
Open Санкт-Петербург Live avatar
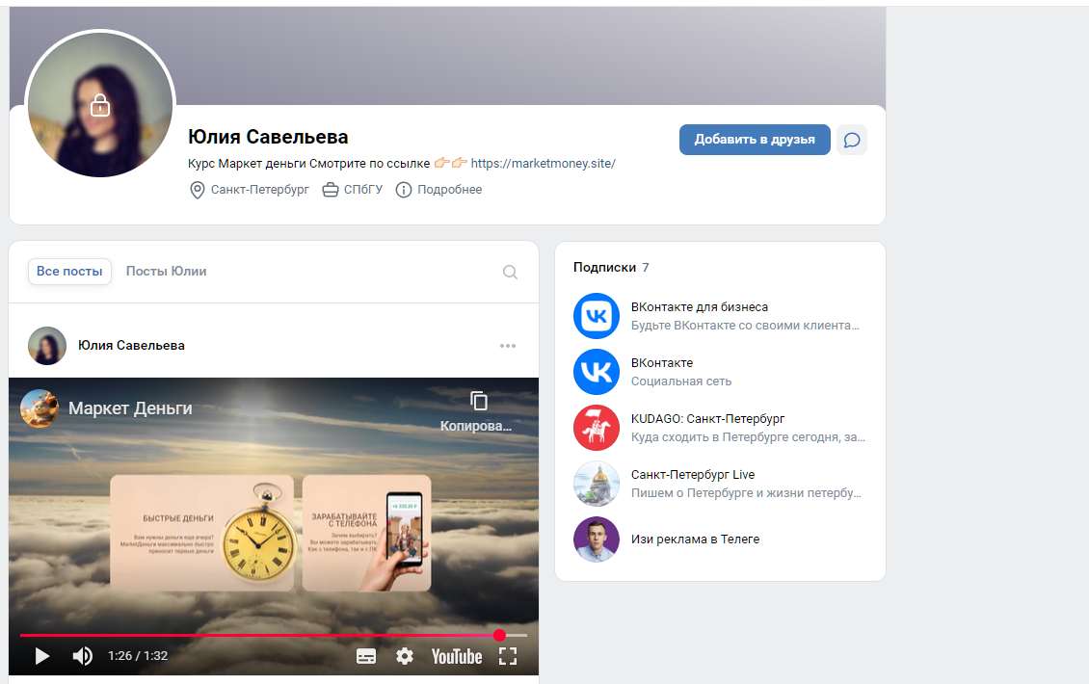point(596,484)
